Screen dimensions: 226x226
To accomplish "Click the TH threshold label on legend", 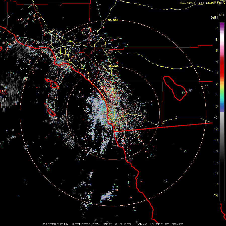I will pos(216,196).
